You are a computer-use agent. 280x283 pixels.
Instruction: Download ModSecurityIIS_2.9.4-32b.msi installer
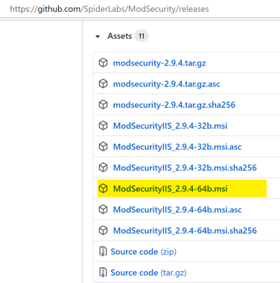(x=170, y=126)
